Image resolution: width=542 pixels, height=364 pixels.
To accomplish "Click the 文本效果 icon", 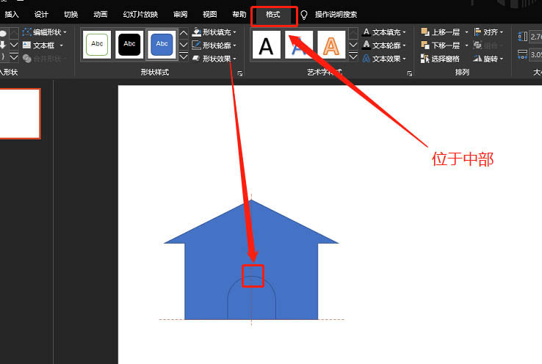I will (x=366, y=59).
